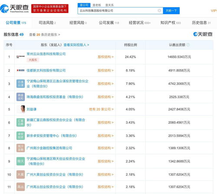Open 广州高丛创业投资合伙企业 link
The width and height of the screenshot is (217, 194).
(55, 187)
